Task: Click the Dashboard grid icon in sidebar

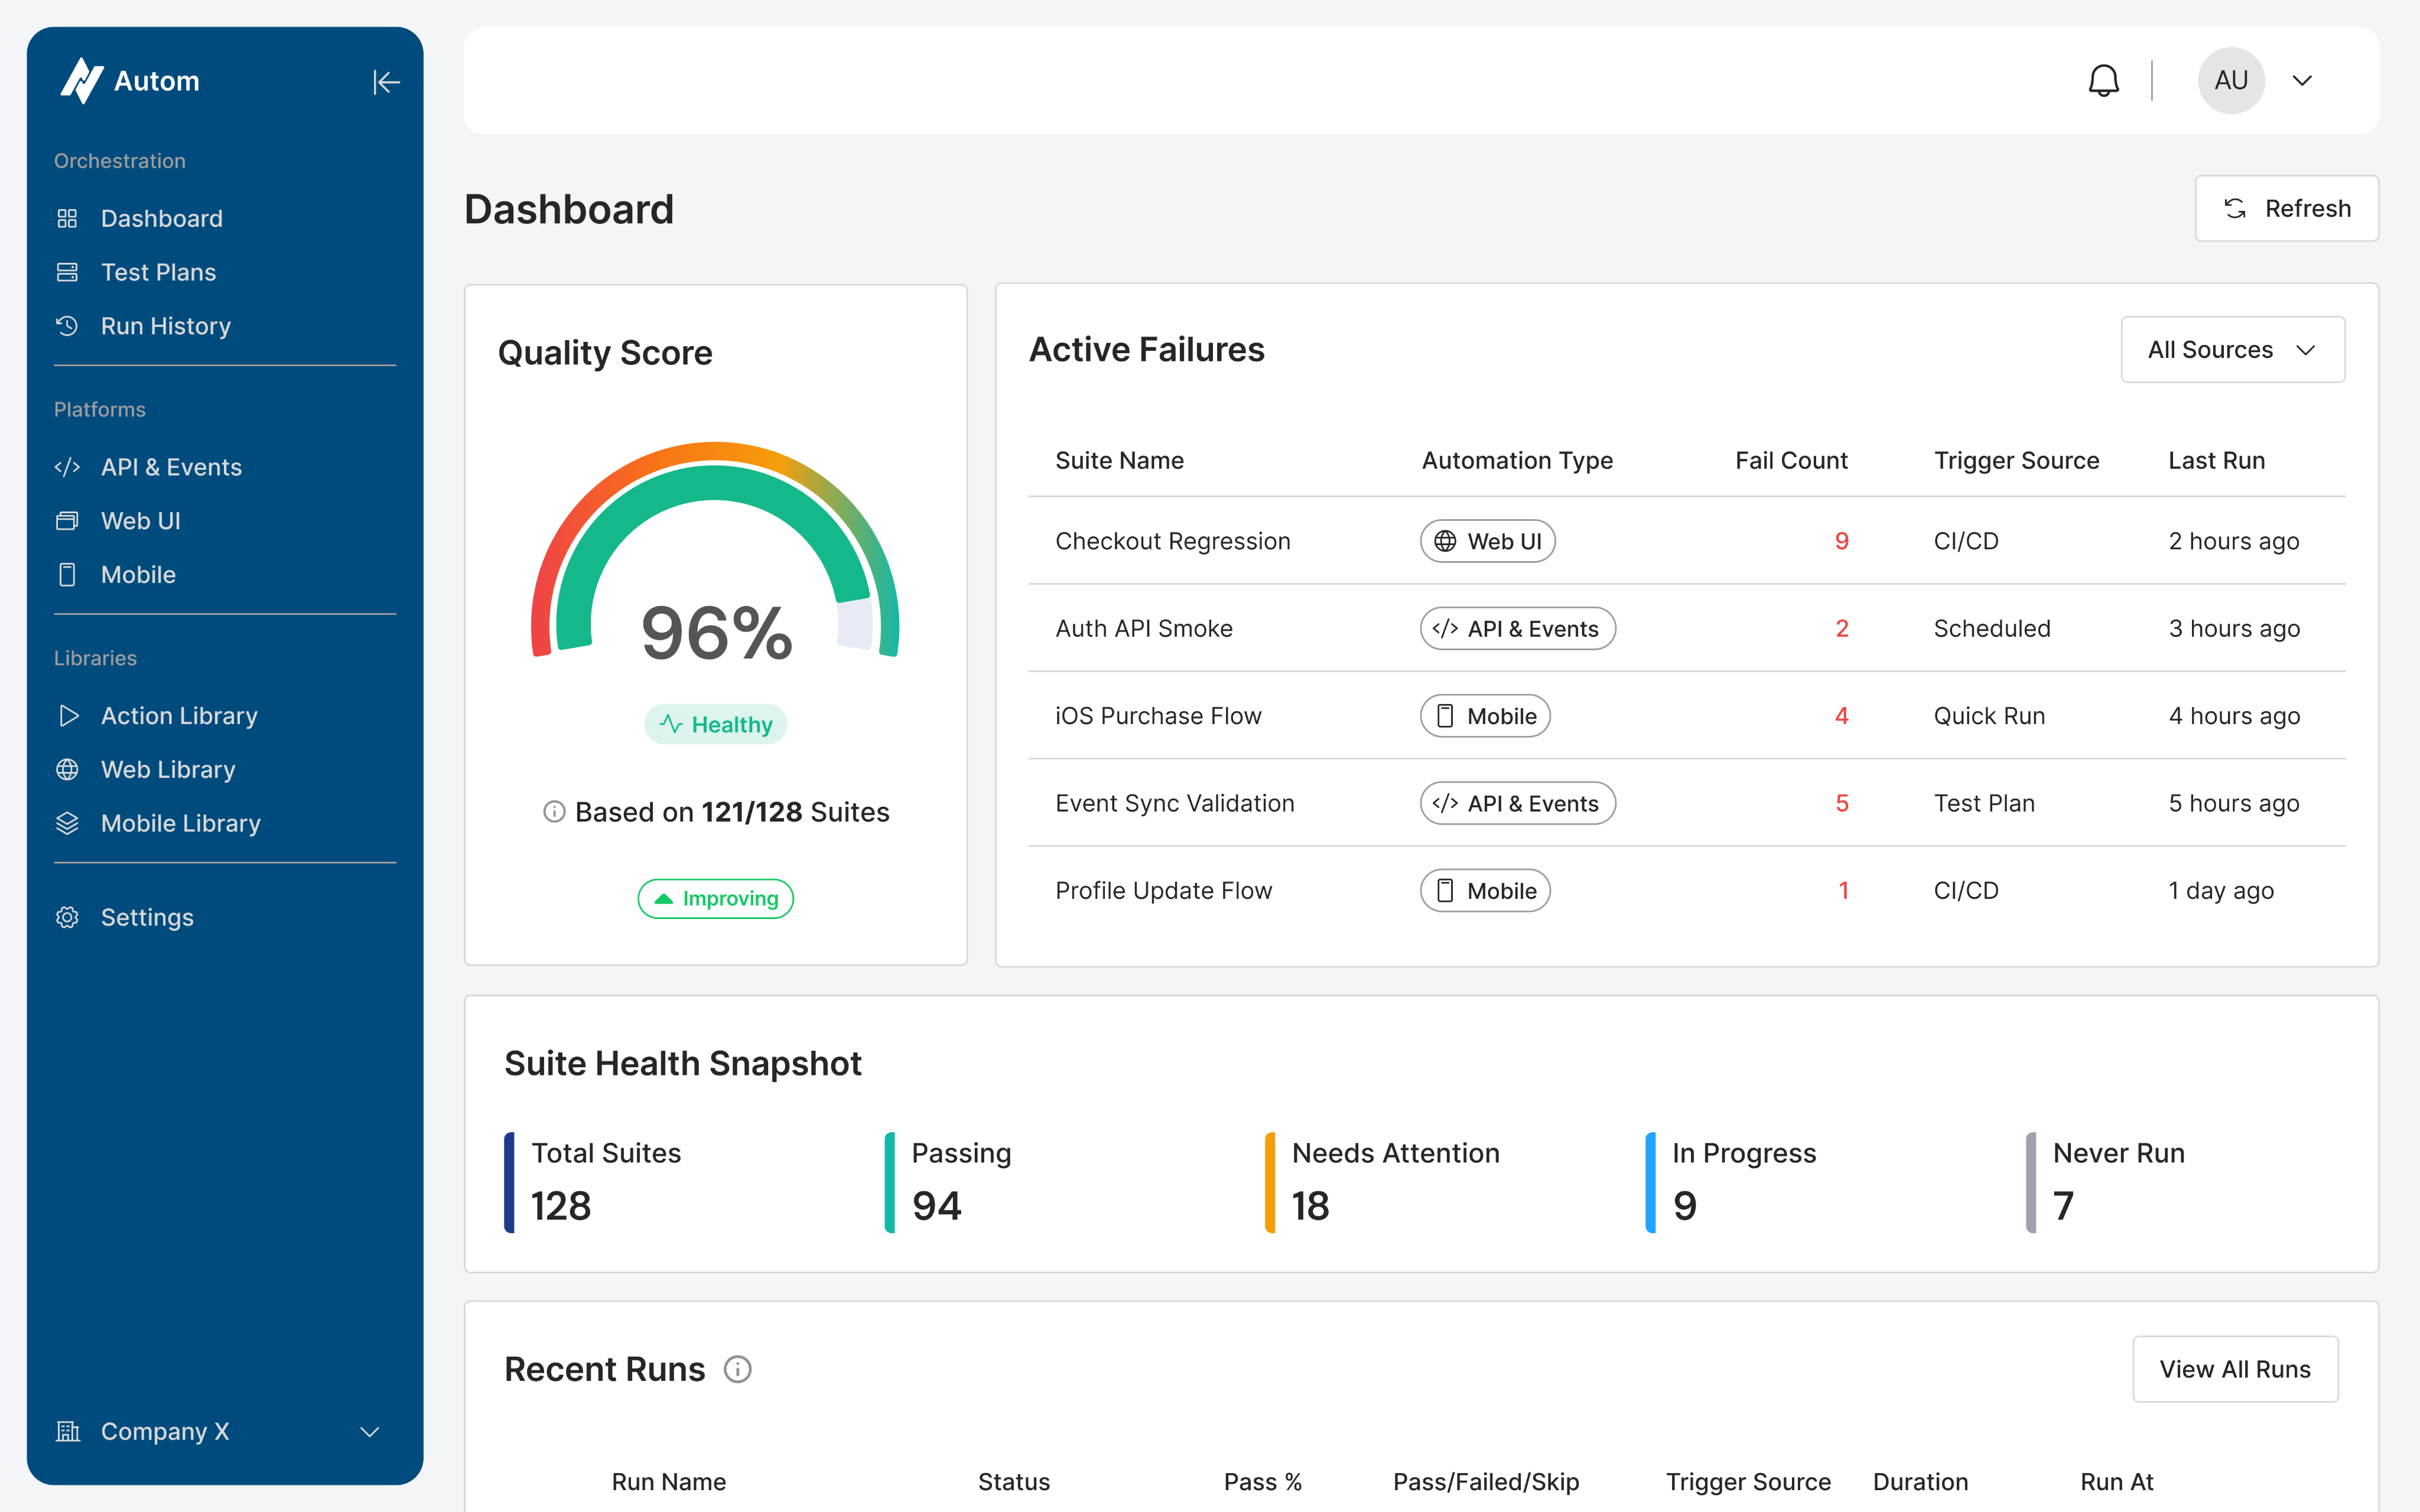Action: 67,218
